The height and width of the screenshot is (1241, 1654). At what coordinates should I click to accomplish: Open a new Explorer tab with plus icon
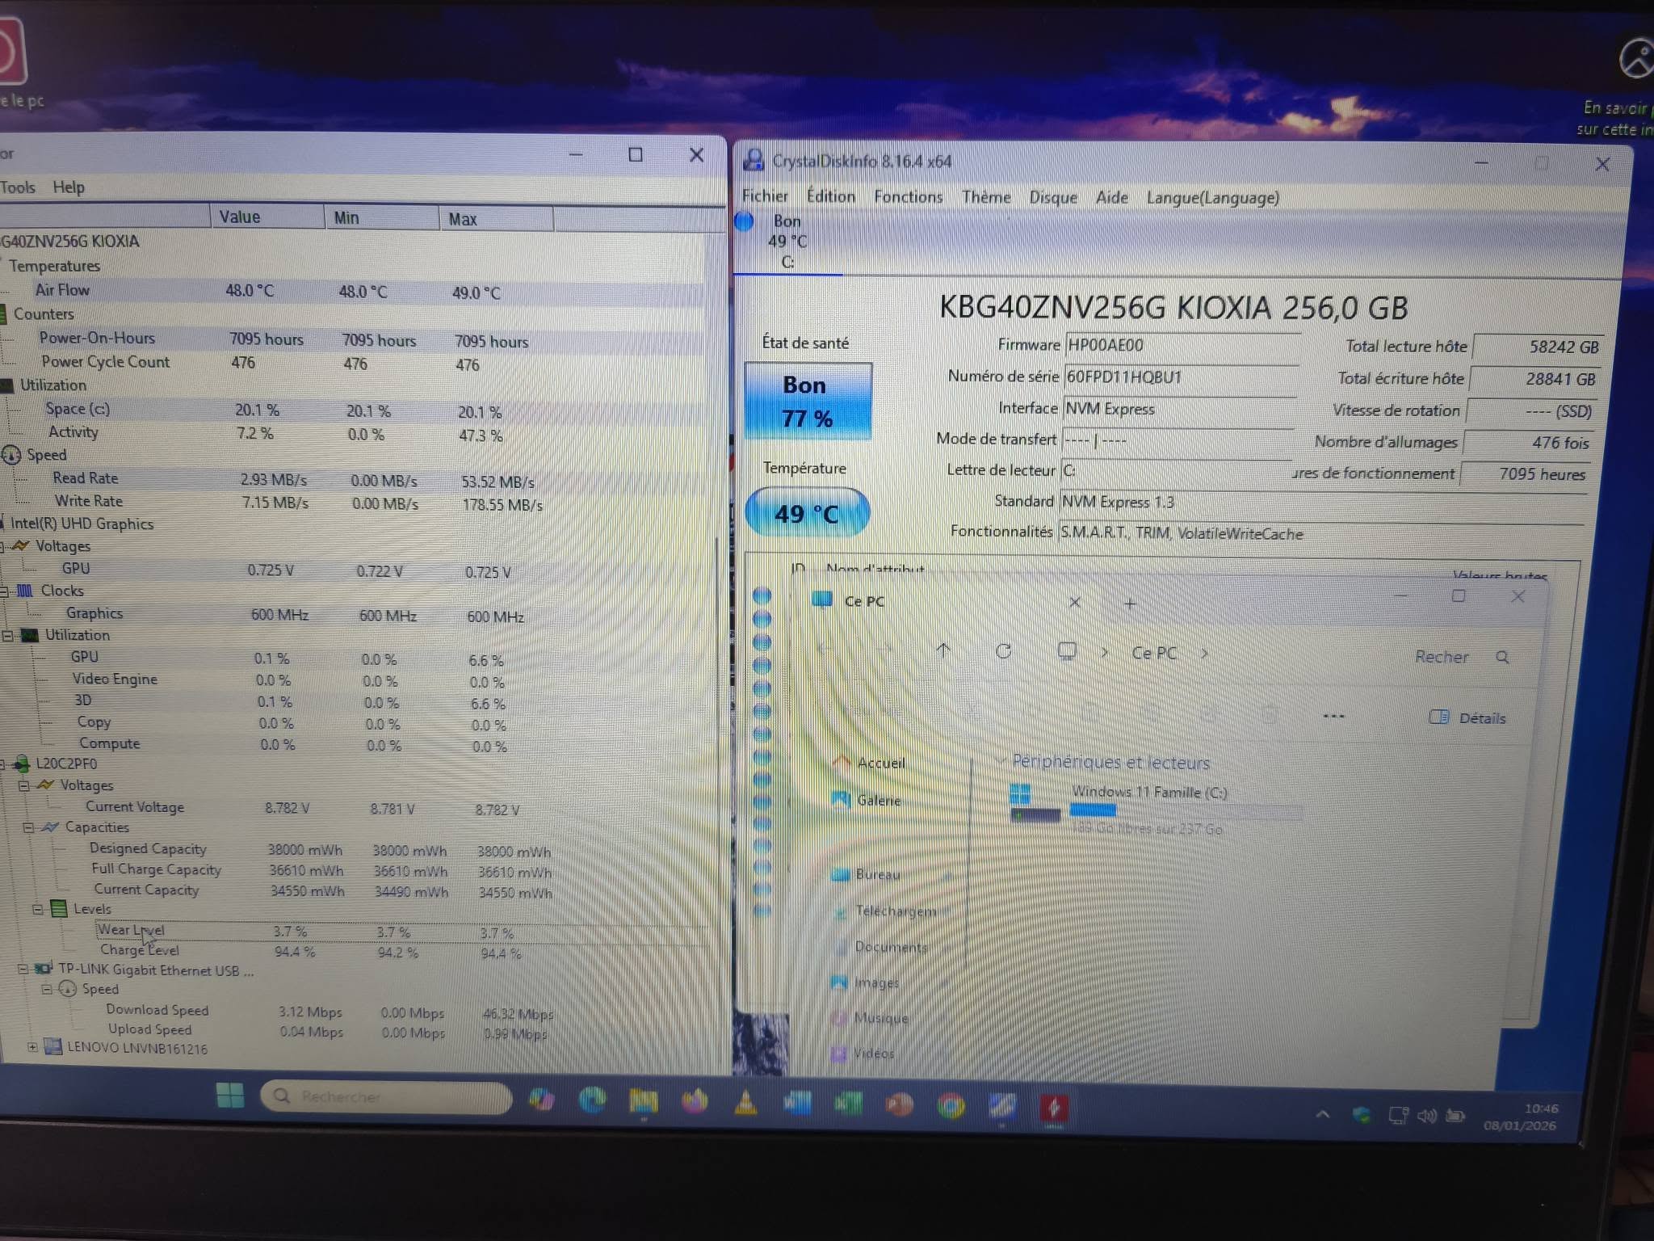click(1130, 604)
